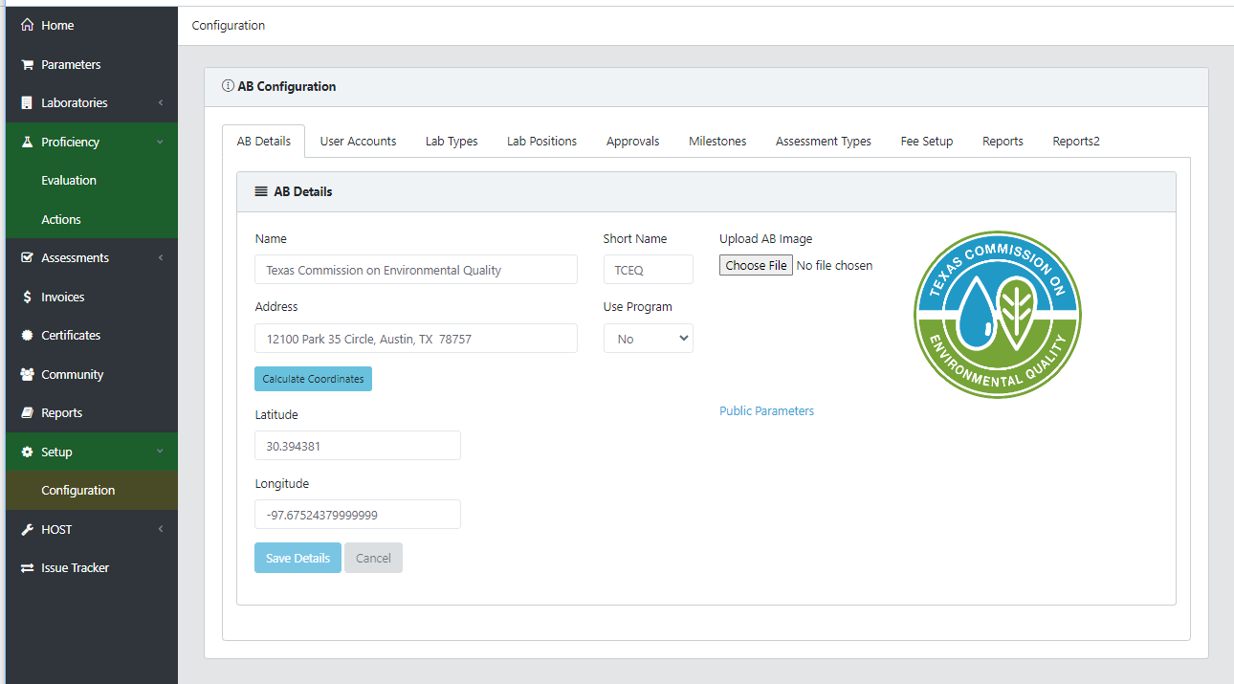
Task: Open the Lab Types tab
Action: [x=452, y=142]
